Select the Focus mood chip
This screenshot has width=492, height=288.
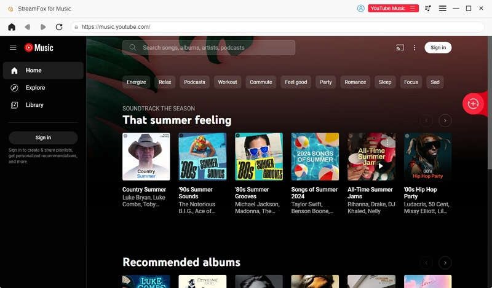(x=411, y=82)
